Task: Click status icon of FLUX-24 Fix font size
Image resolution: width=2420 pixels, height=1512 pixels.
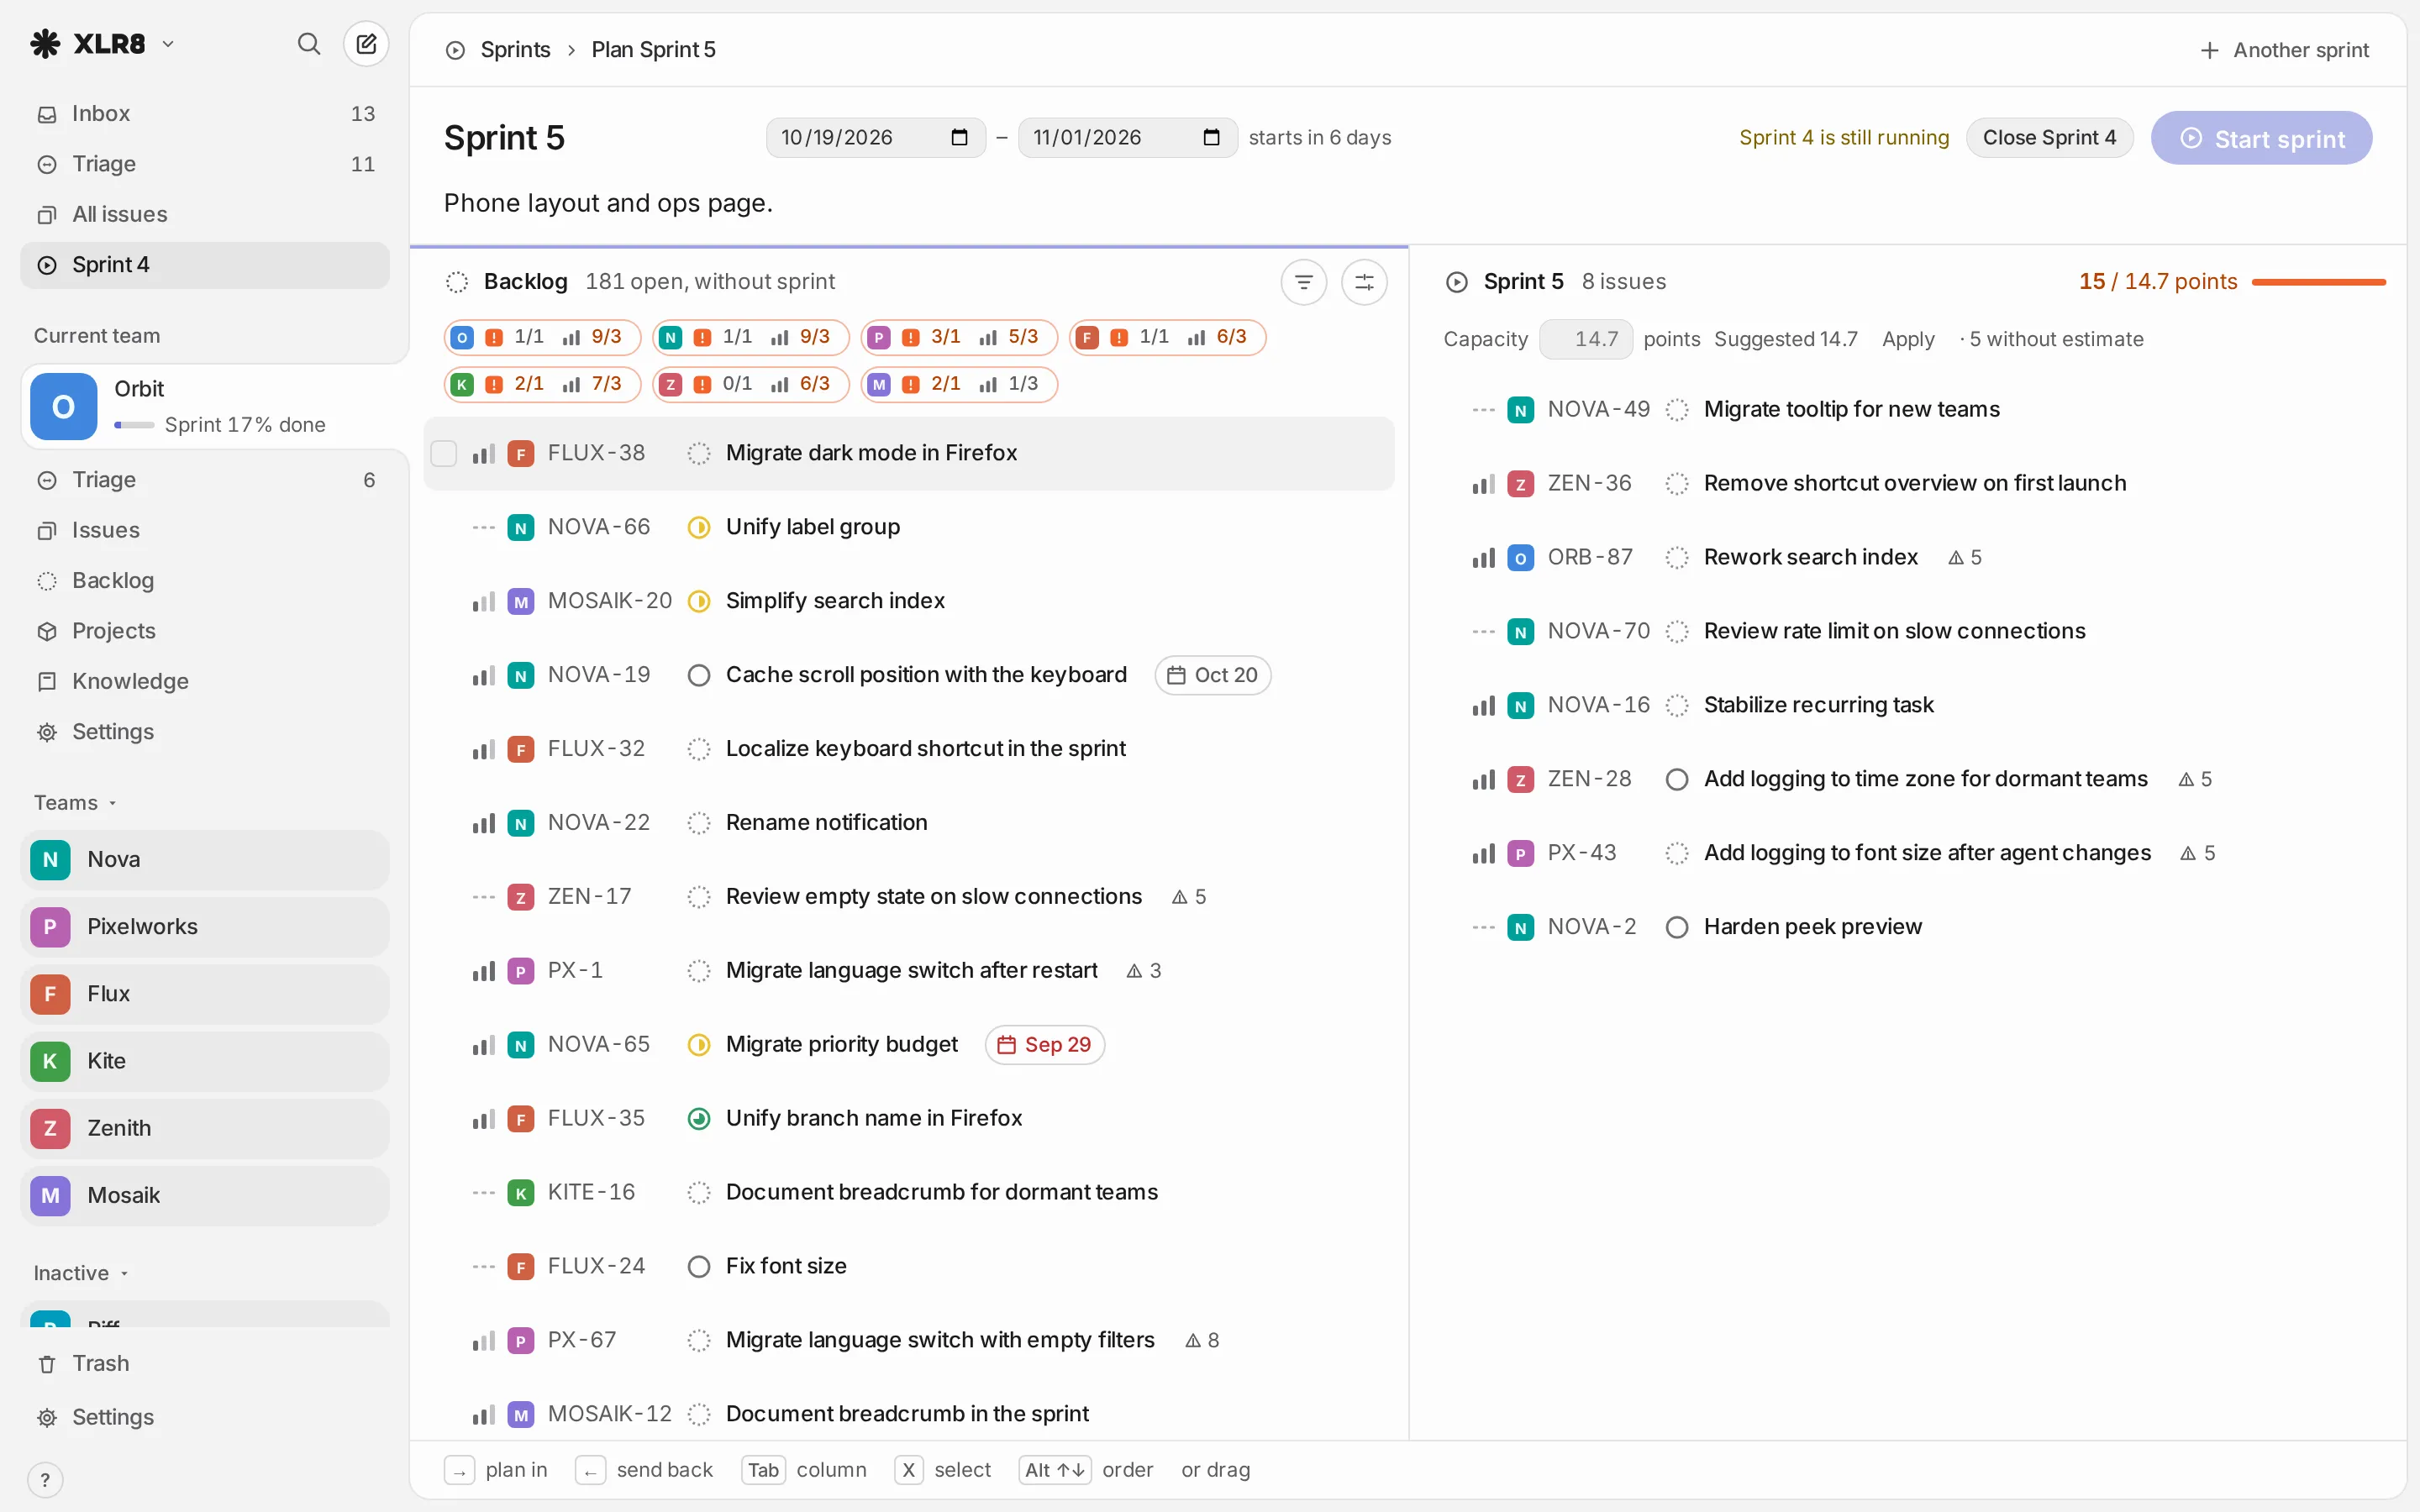Action: coord(699,1266)
